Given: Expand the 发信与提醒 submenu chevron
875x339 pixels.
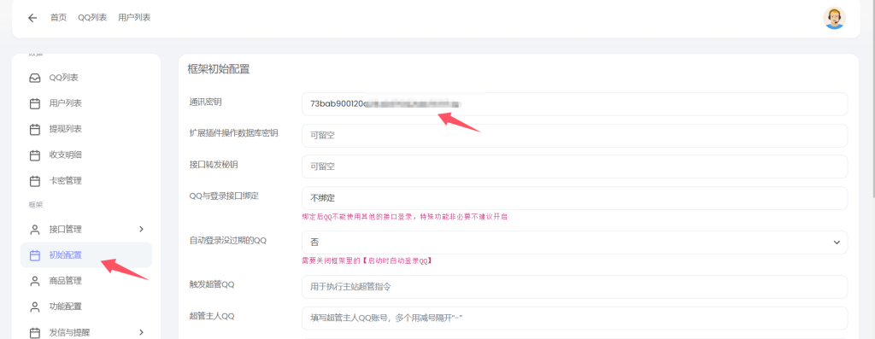Looking at the screenshot, I should click(141, 333).
